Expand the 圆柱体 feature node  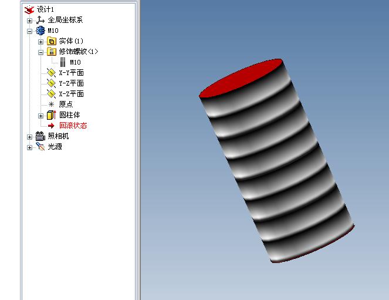(40, 115)
